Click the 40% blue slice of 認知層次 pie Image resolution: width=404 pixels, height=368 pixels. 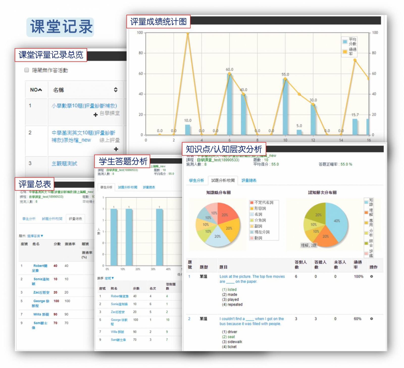coord(337,221)
